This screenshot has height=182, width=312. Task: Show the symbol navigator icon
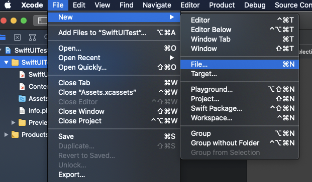click(x=32, y=37)
